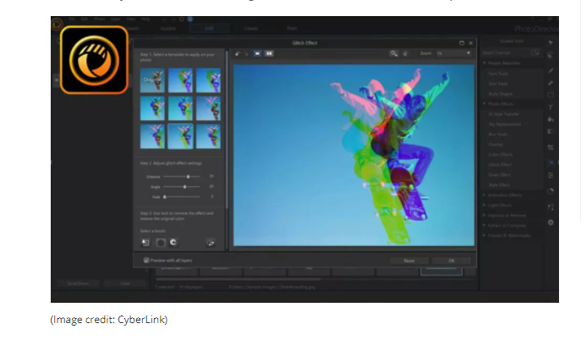581x351 pixels.
Task: Click the Distance slider handle
Action: (188, 176)
